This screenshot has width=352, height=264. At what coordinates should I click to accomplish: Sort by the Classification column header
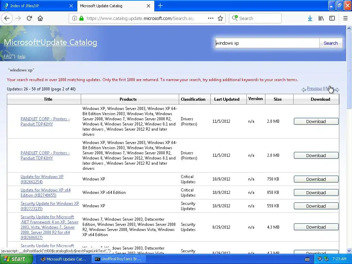193,99
